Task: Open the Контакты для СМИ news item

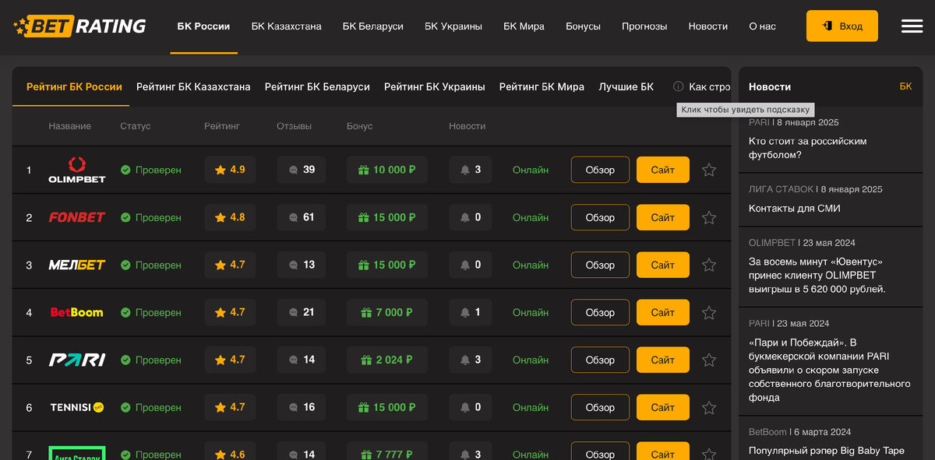Action: coord(795,209)
